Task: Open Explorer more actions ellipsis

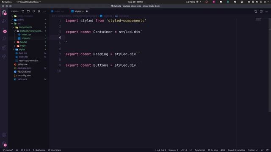Action: 44,11
